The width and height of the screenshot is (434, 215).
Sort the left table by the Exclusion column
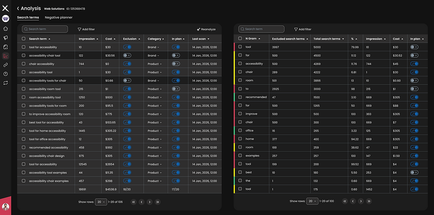coord(132,39)
